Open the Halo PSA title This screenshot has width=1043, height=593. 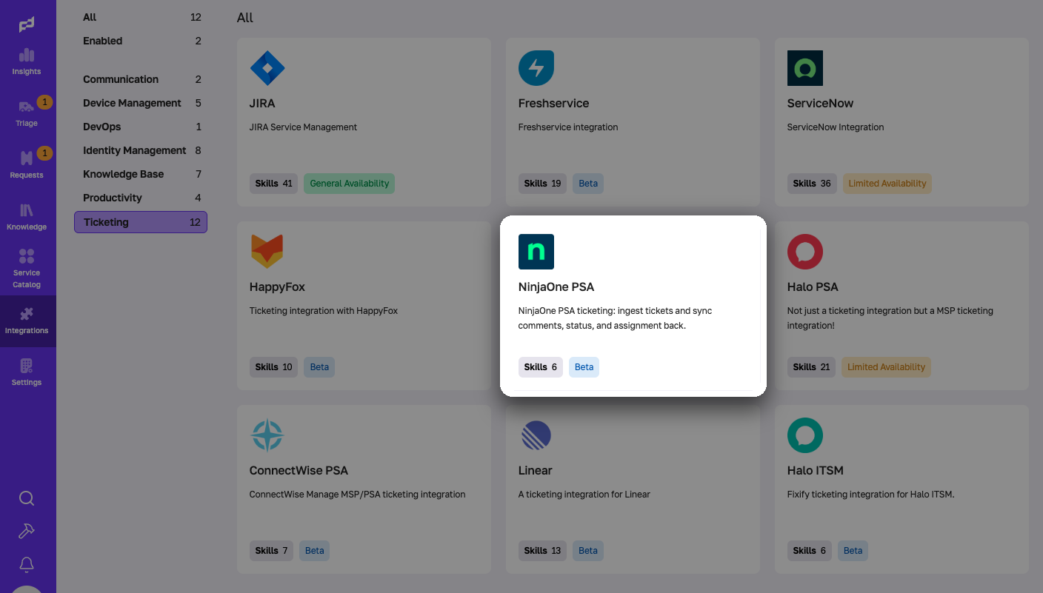coord(813,287)
